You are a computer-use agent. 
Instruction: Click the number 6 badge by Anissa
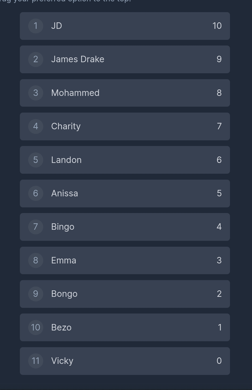36,193
